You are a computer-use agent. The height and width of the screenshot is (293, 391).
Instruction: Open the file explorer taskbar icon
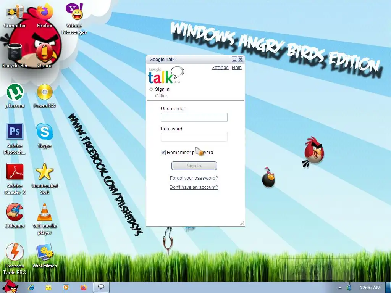(x=48, y=287)
